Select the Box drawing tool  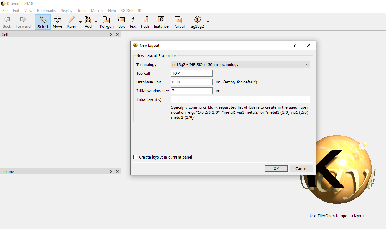121,22
